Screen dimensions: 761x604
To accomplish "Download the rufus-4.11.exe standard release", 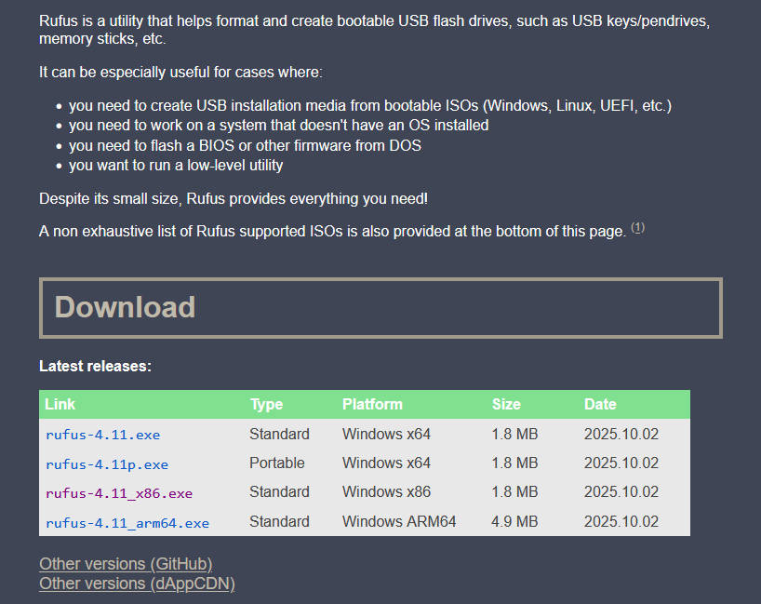I will [102, 435].
